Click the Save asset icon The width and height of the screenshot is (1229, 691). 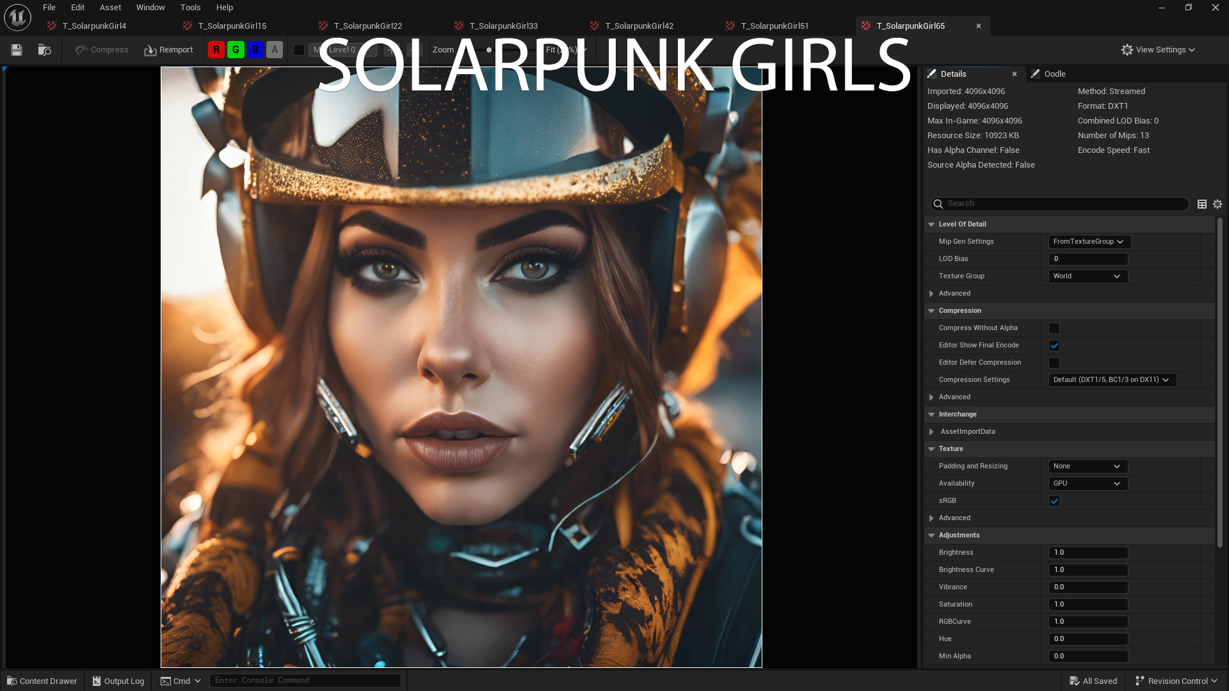(x=17, y=50)
